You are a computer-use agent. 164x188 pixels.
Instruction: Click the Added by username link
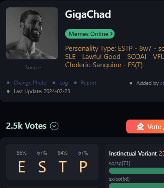coord(162,83)
